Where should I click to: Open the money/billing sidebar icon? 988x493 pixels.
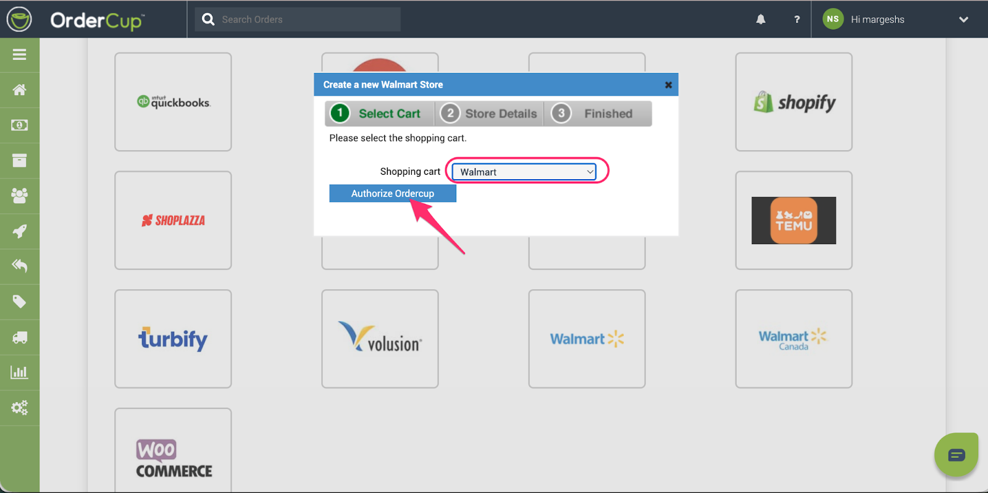pyautogui.click(x=20, y=125)
